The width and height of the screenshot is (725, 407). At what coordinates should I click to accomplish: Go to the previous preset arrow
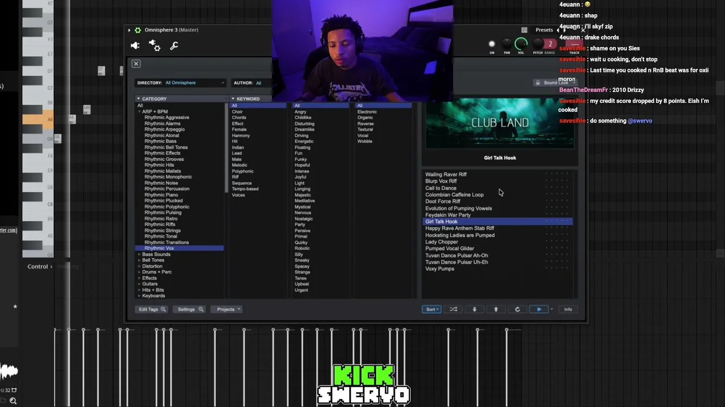[x=558, y=30]
